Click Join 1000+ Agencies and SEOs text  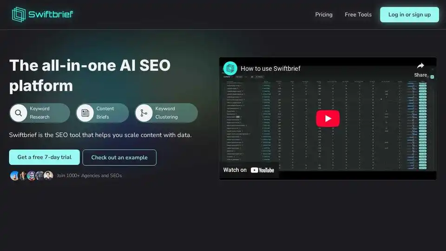click(89, 176)
